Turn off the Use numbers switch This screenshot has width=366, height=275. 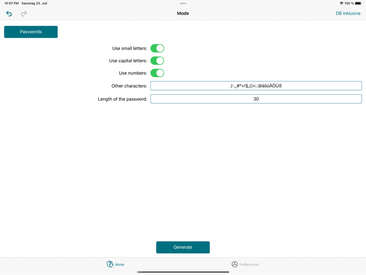(157, 73)
